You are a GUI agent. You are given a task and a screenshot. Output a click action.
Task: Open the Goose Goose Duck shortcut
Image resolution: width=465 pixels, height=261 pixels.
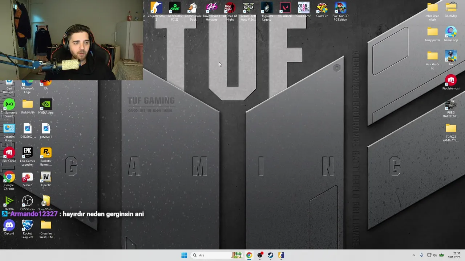click(193, 11)
